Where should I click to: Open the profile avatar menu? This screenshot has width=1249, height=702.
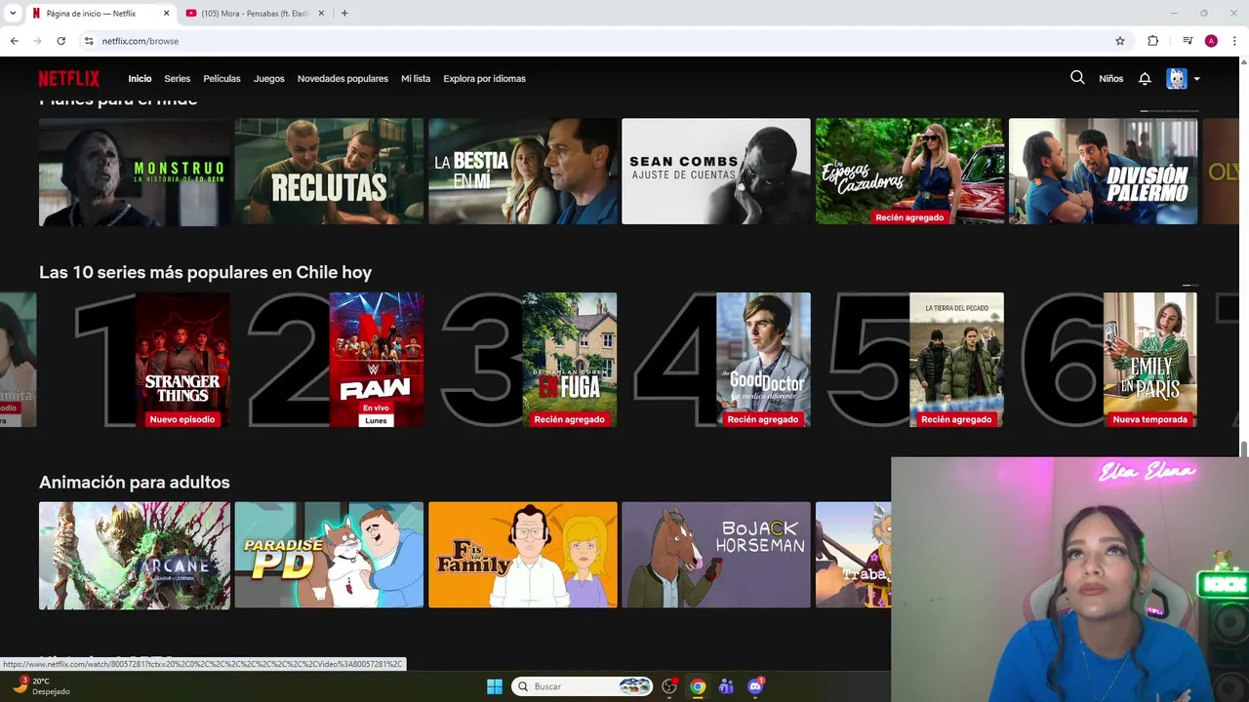pyautogui.click(x=1177, y=78)
